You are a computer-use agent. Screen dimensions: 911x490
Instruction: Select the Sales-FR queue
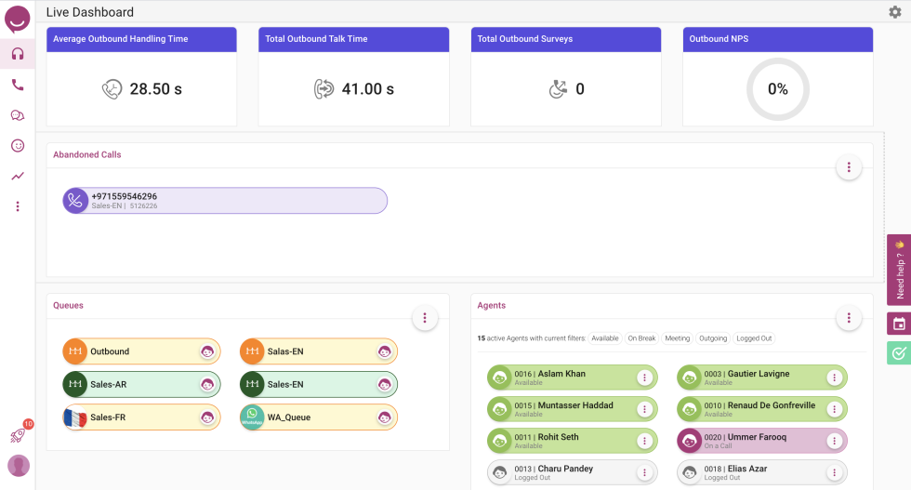tap(141, 417)
